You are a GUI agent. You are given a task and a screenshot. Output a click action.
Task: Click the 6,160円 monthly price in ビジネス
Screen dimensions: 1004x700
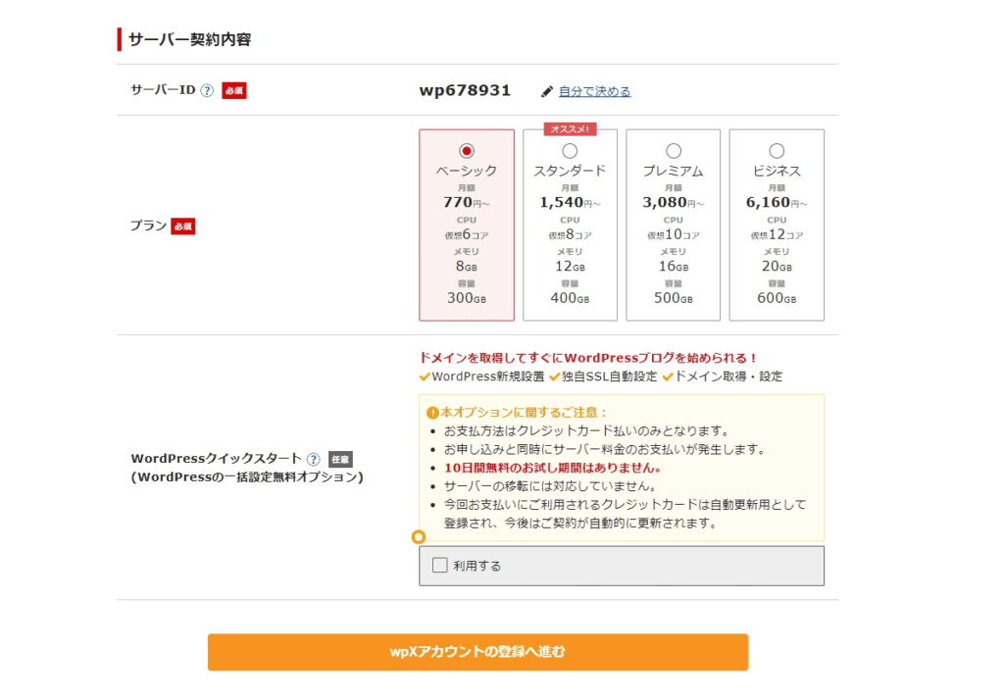[777, 202]
